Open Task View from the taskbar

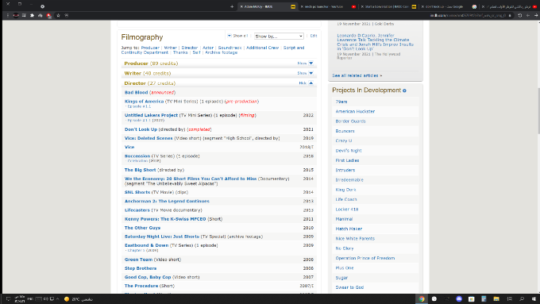(x=509, y=298)
